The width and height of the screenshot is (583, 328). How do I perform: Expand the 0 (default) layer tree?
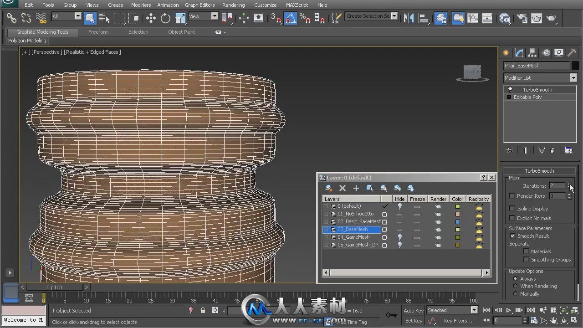tap(326, 206)
